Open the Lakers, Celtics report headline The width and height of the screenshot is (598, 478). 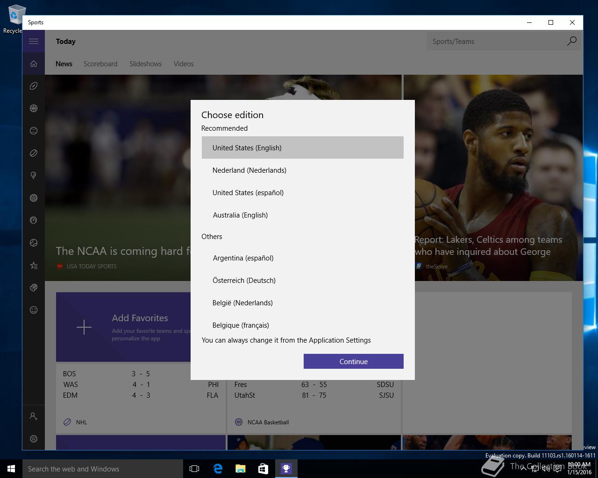[x=488, y=246]
